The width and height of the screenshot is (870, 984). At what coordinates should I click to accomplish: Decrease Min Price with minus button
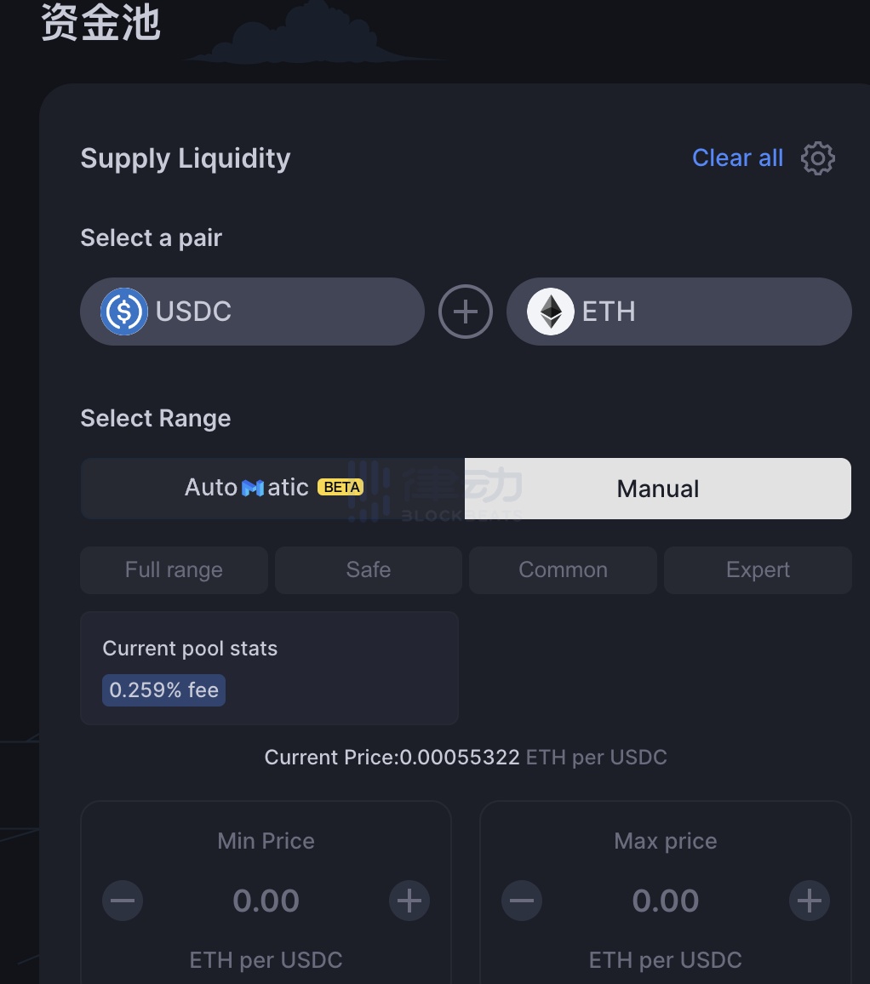123,901
